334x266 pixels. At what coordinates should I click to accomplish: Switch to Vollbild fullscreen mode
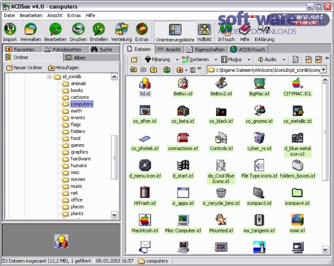click(x=204, y=32)
